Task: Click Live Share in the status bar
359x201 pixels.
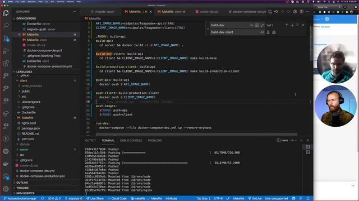Action: coord(95,199)
